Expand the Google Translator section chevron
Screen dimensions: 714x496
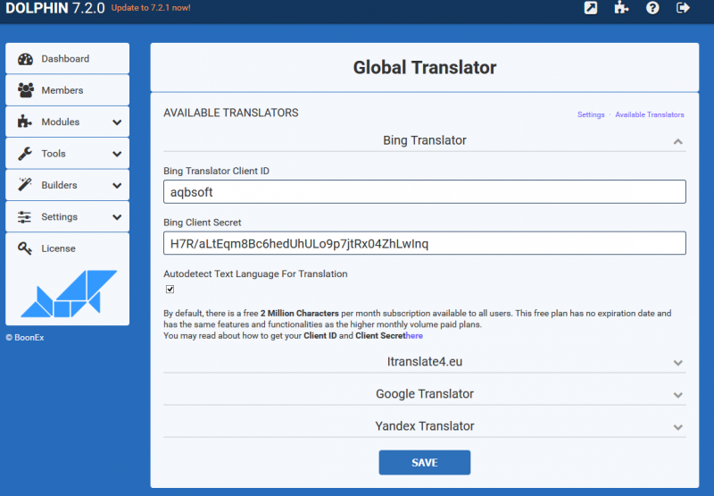(677, 395)
